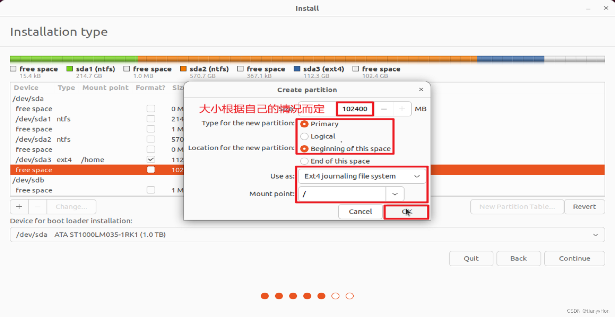Screen dimensions: 615x317
Task: Increase partition size with plus stepper
Action: pyautogui.click(x=402, y=109)
